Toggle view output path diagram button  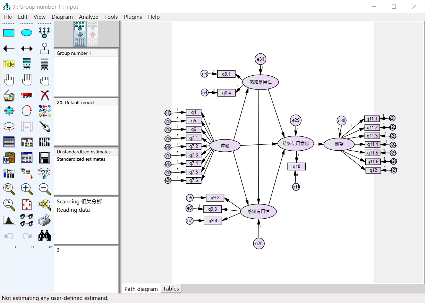click(x=92, y=34)
